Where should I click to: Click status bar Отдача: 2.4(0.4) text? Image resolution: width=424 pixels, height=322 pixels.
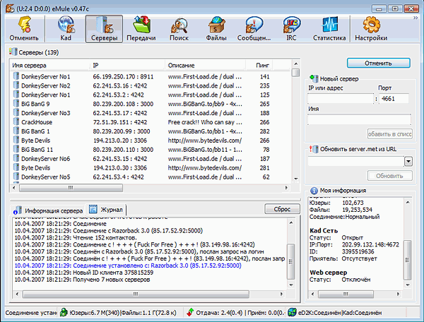point(219,313)
